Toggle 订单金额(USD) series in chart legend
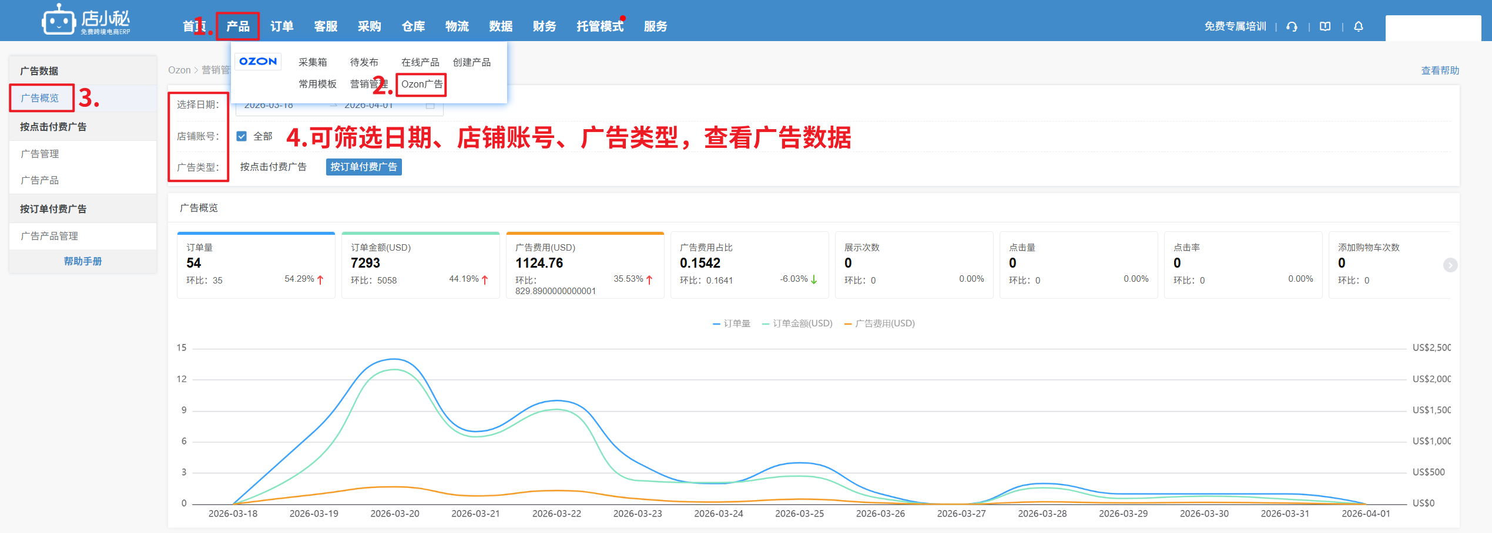The width and height of the screenshot is (1492, 533). pos(797,323)
